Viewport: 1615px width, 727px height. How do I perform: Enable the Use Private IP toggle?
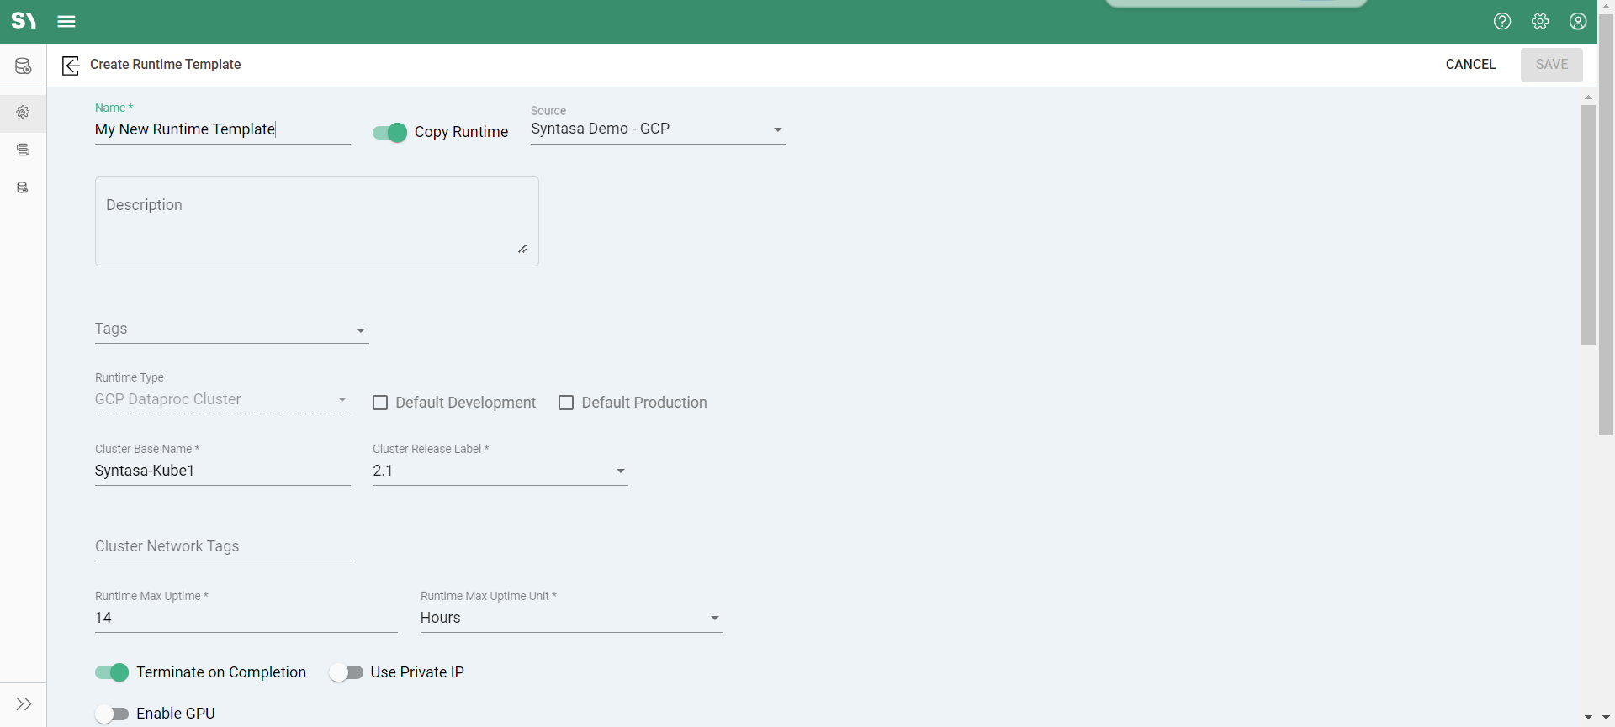(346, 672)
